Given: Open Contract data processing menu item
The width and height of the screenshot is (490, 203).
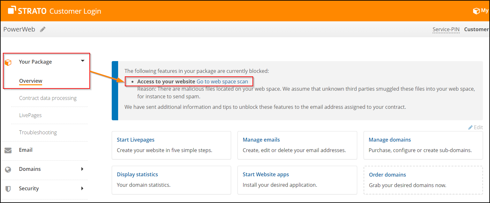Looking at the screenshot, I should pos(48,98).
